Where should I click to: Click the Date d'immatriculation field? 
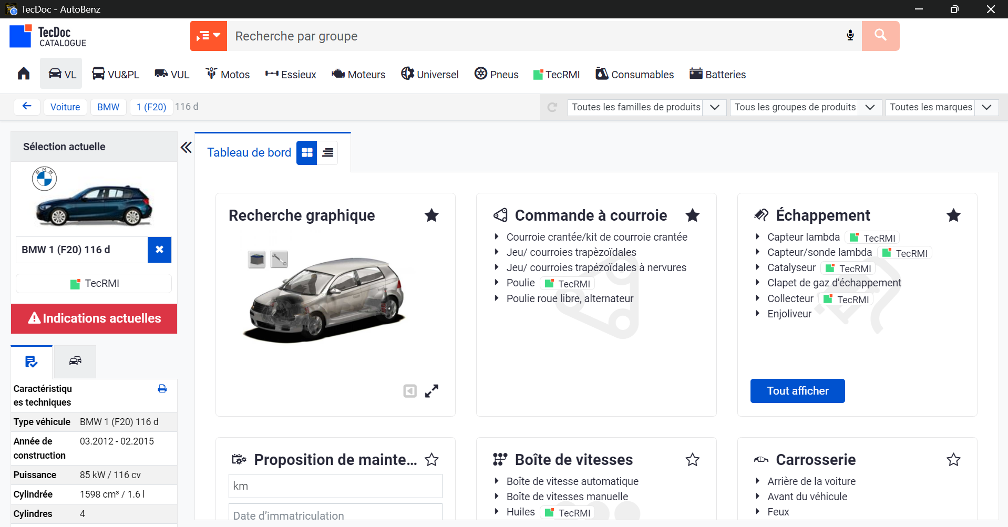(x=335, y=513)
